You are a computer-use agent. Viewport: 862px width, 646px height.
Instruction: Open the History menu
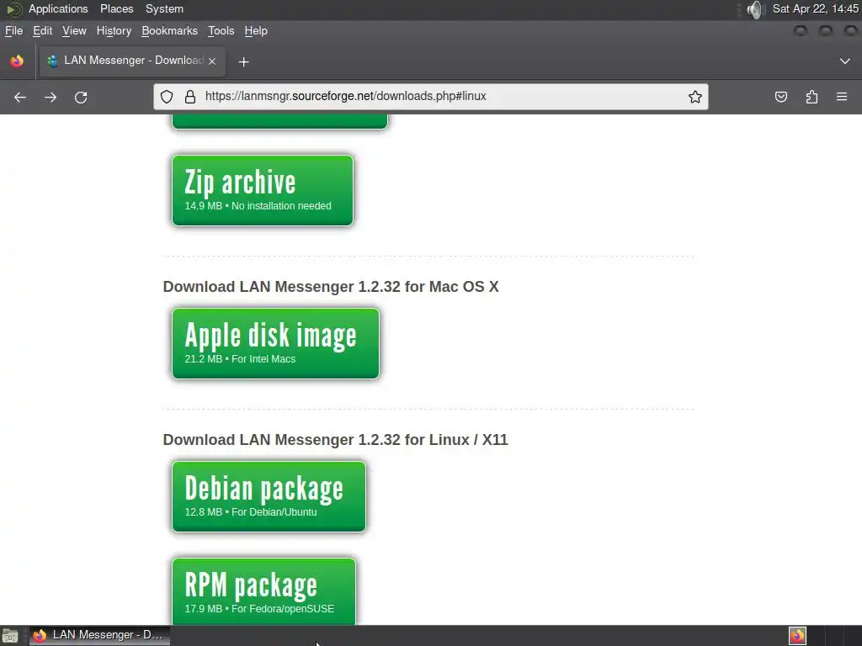[x=114, y=31]
